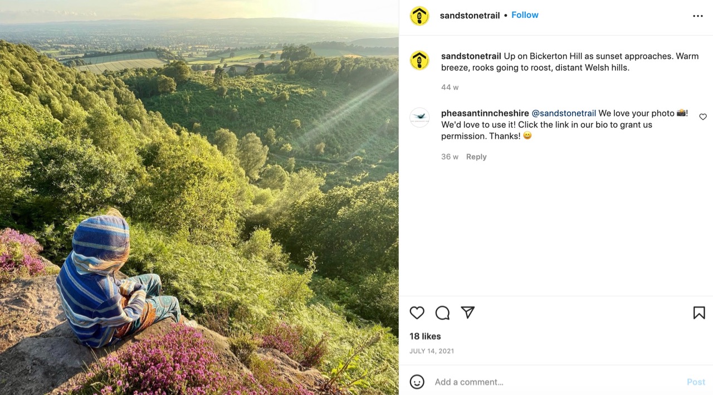Open the emoji picker smiley icon
This screenshot has height=395, width=713.
[x=417, y=382]
